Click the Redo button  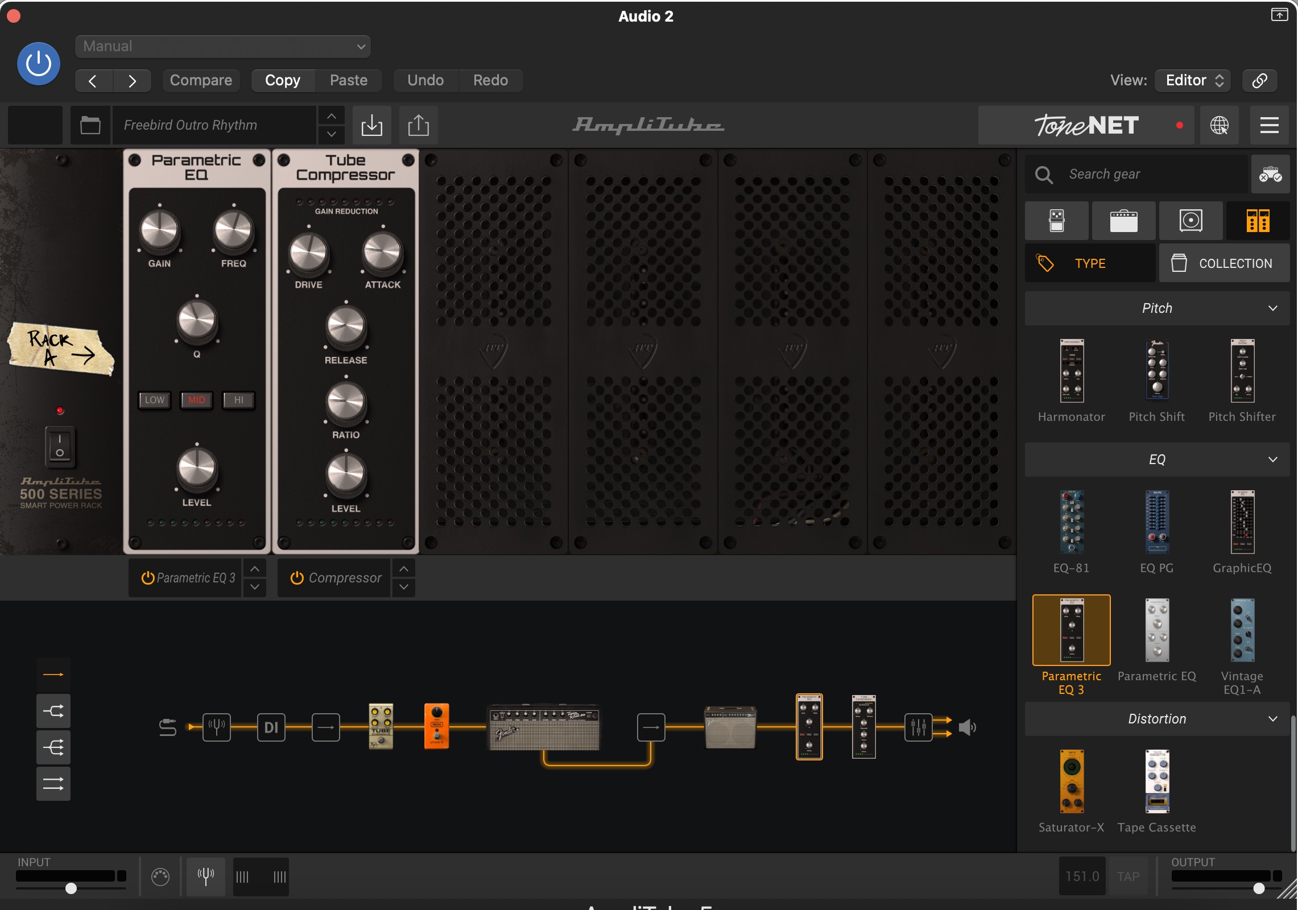click(490, 81)
